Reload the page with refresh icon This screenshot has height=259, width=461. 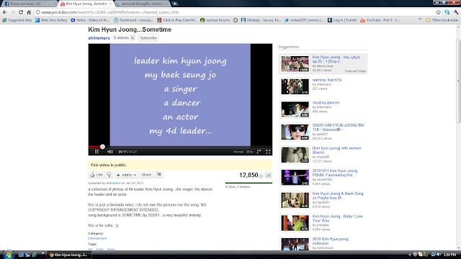click(21, 12)
